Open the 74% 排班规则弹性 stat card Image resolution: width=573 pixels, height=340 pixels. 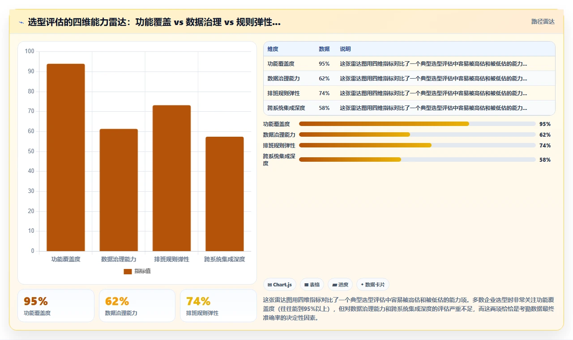click(218, 306)
